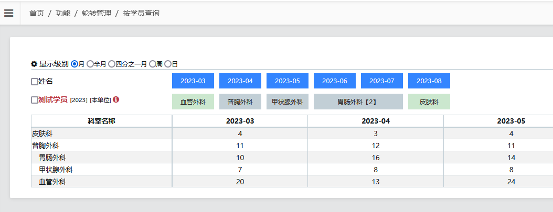Select the 半月 display level radio
553x212 pixels.
[90, 64]
